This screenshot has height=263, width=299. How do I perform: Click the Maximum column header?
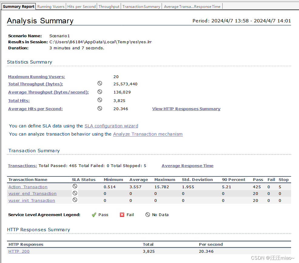click(165, 180)
